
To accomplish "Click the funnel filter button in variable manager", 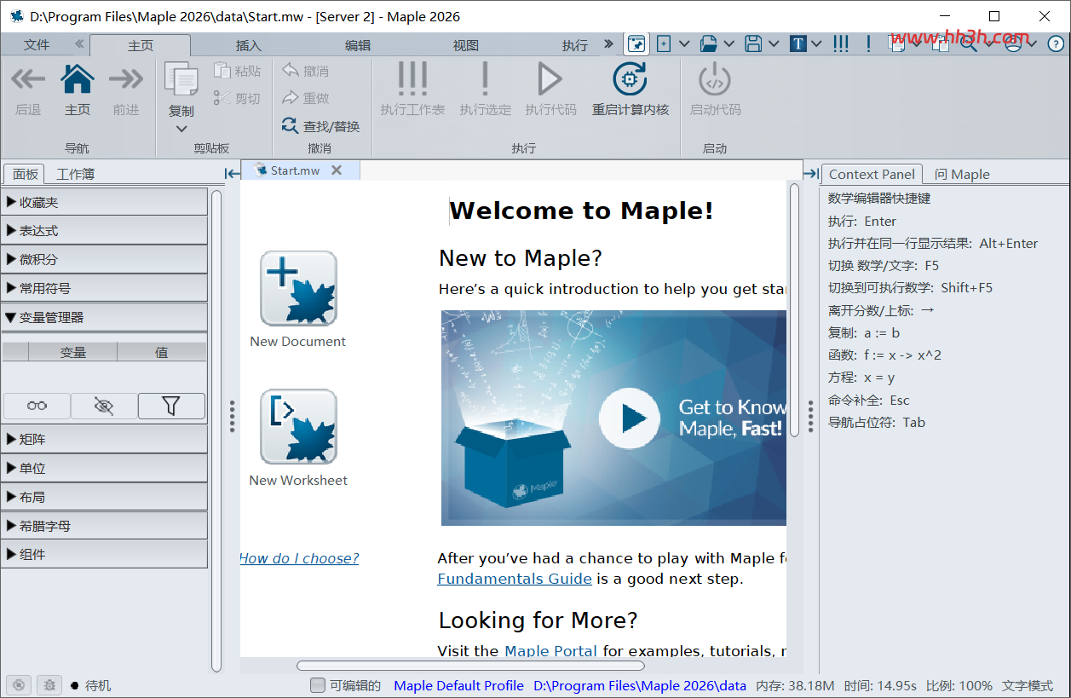I will [x=171, y=407].
